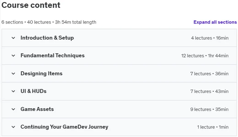Viewport: 238px width, 137px height.
Task: Select the Introduction & Setup section title
Action: click(47, 38)
